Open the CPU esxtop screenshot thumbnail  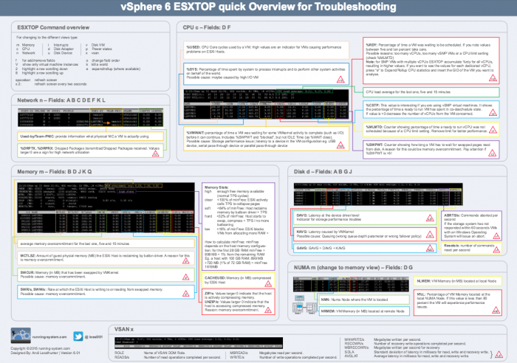[266, 104]
